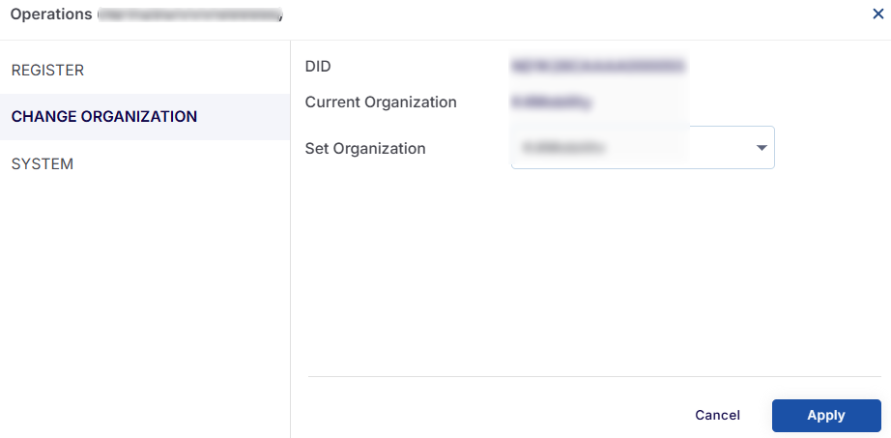Close the Operations dialog with the X

pos(877,15)
